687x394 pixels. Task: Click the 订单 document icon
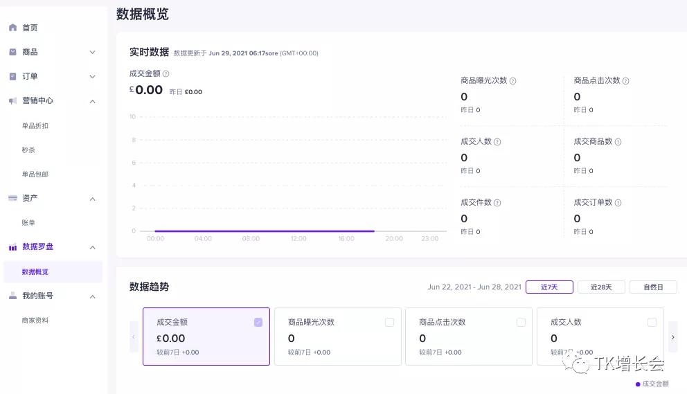pyautogui.click(x=12, y=76)
